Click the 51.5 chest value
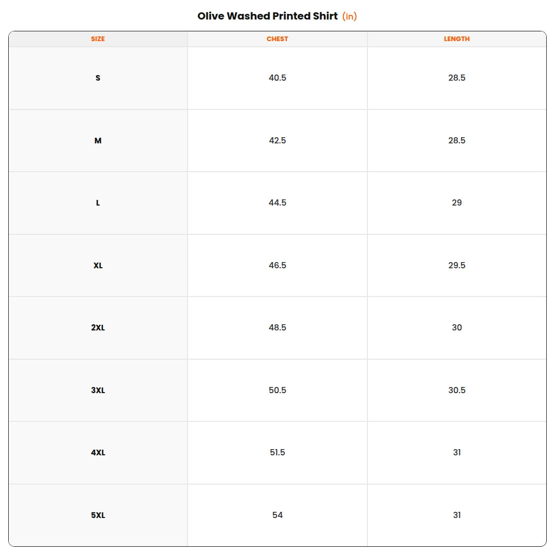This screenshot has height=555, width=555. [277, 453]
